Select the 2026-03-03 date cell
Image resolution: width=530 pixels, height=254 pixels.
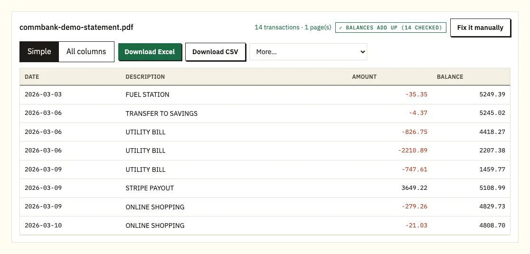(x=43, y=94)
